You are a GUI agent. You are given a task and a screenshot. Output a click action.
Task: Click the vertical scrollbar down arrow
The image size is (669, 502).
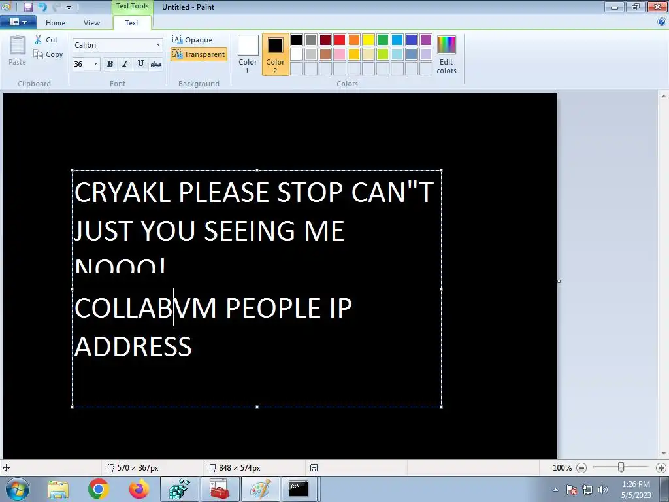[664, 454]
